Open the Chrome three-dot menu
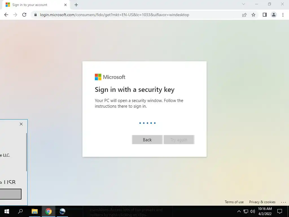This screenshot has width=289, height=217. coord(283,15)
